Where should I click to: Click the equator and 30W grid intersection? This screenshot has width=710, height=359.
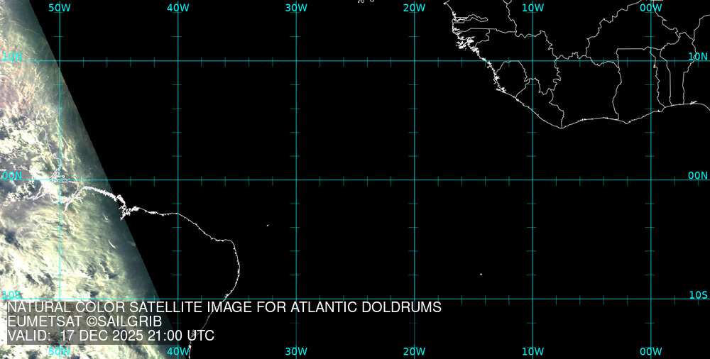pyautogui.click(x=296, y=179)
